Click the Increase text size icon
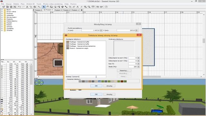This screenshot has height=116, width=206. click(70, 7)
